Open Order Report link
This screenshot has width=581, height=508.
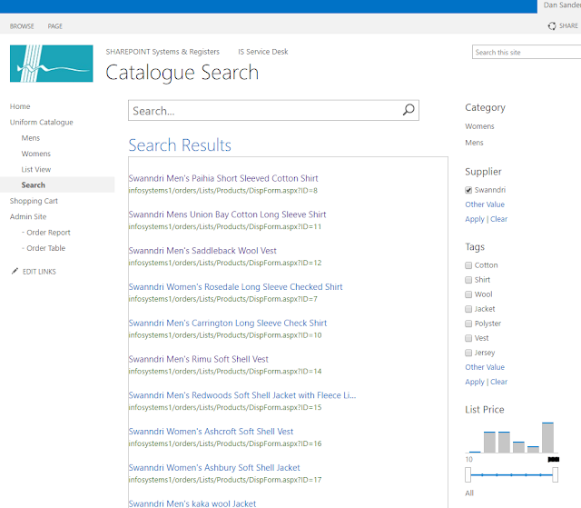46,233
